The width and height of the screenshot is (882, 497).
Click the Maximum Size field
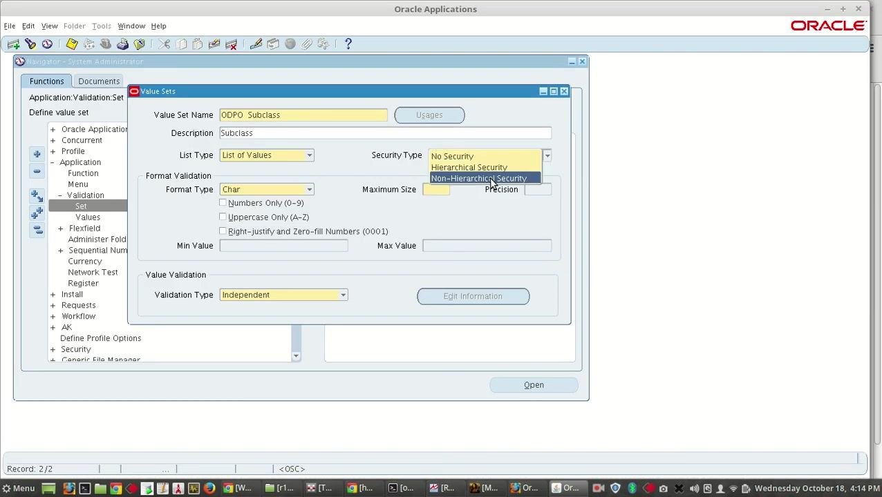pos(435,189)
